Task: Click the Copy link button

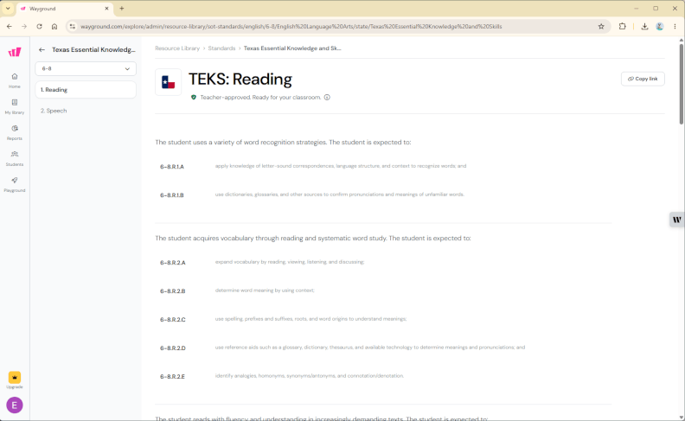Action: pos(643,79)
